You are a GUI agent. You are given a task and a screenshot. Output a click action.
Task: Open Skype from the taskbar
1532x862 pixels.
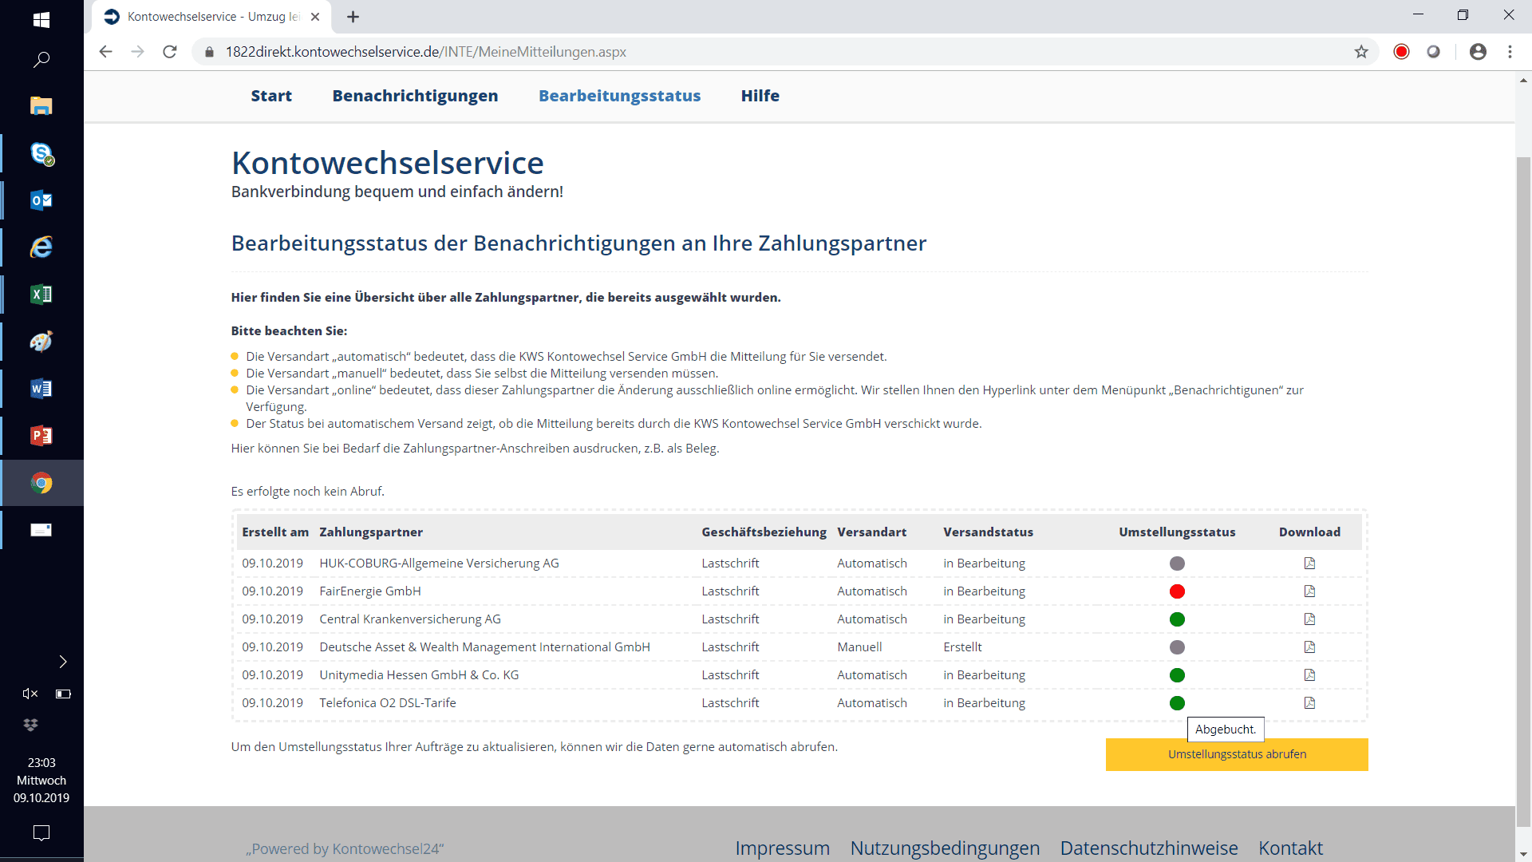tap(41, 153)
